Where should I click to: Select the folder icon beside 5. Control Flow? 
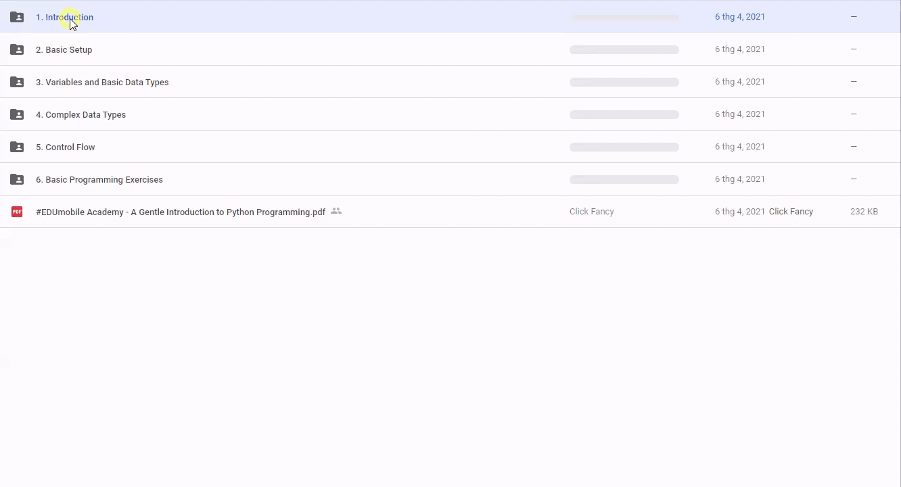tap(17, 147)
